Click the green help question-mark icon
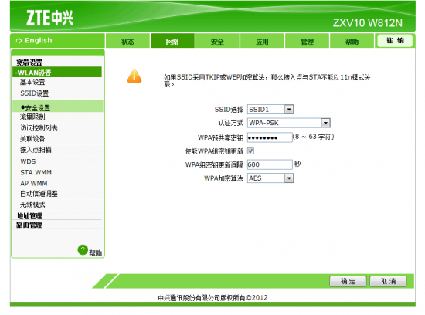 coord(83,249)
